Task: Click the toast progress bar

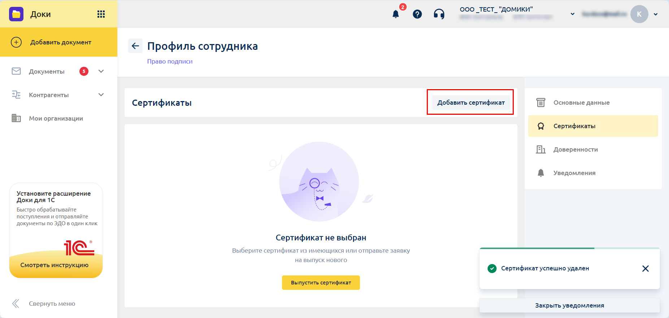Action: [569, 248]
